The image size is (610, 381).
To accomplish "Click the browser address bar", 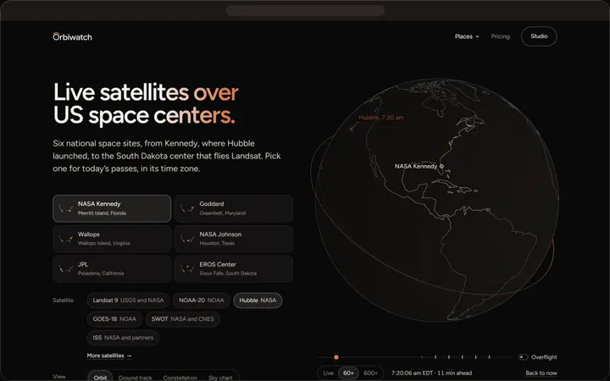I will click(x=305, y=10).
